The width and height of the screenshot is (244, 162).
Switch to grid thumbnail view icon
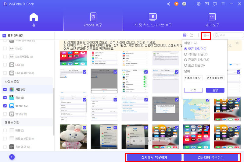point(185,35)
